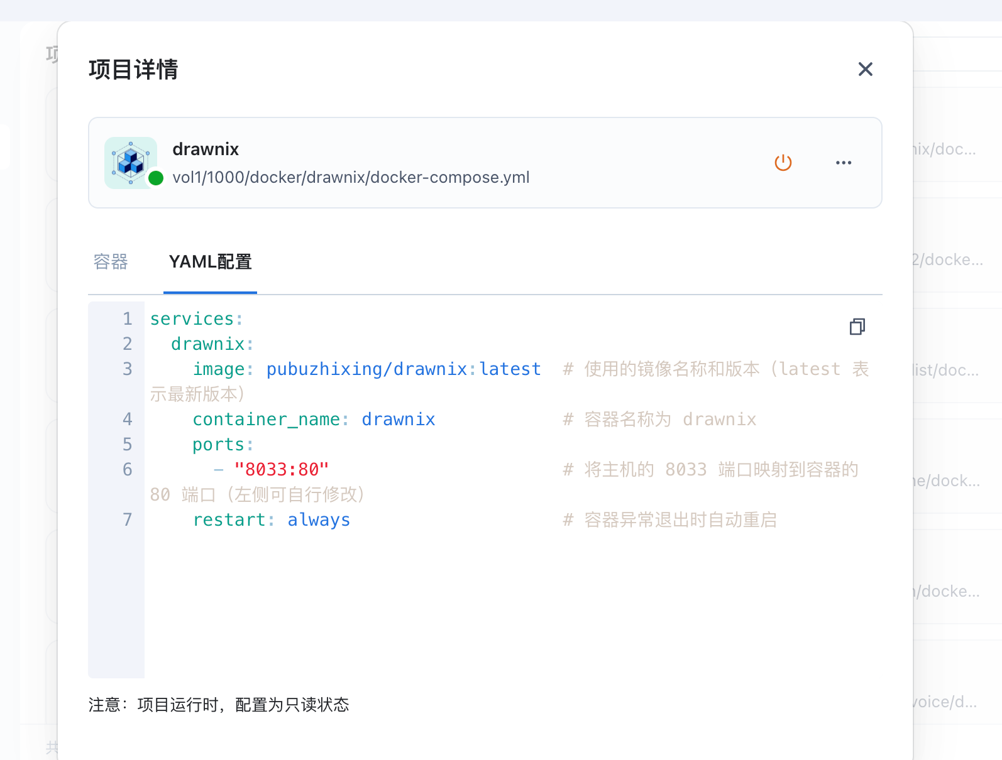Click the docker-compose.yml path text
This screenshot has width=1002, height=760.
click(351, 178)
